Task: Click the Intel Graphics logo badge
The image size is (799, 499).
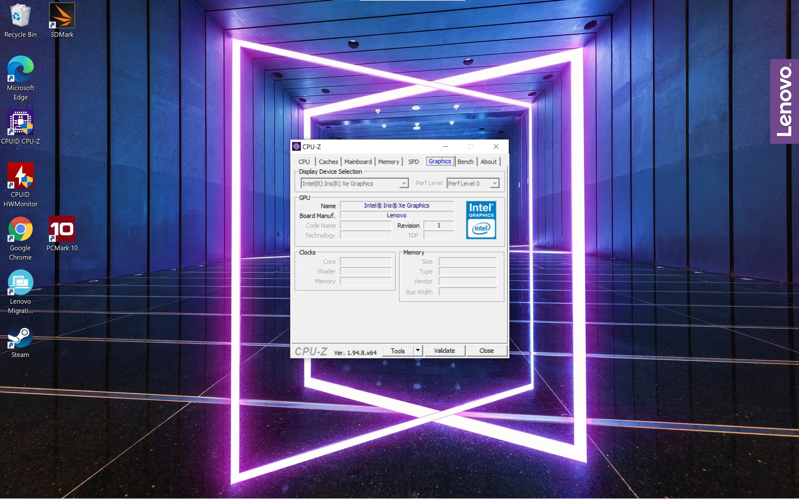Action: (x=481, y=220)
